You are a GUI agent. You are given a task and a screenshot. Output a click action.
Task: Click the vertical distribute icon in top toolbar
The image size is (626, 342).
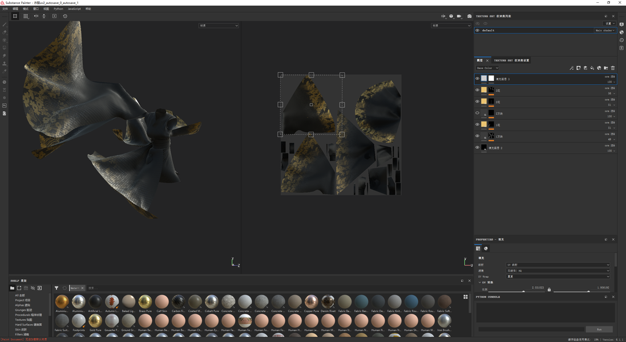coord(44,16)
